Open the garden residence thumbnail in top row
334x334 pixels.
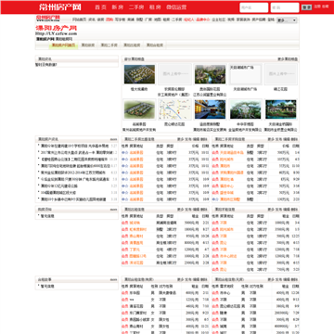pyautogui.click(x=210, y=74)
